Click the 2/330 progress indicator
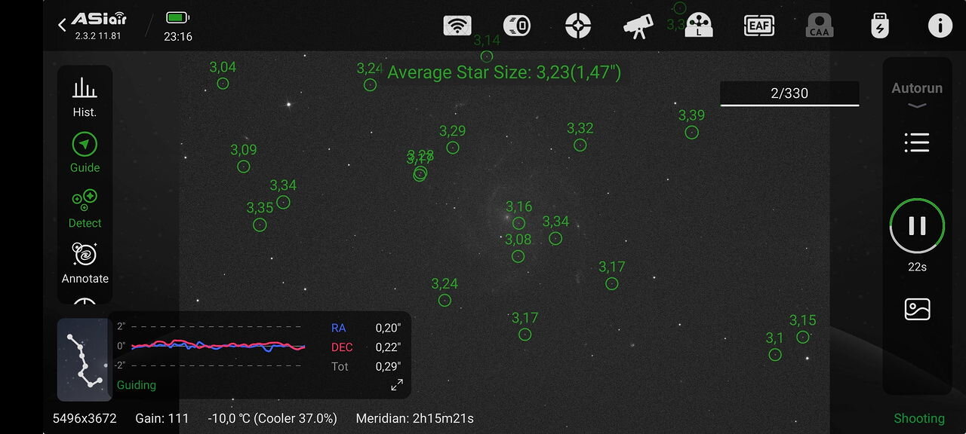966x434 pixels. coord(789,93)
